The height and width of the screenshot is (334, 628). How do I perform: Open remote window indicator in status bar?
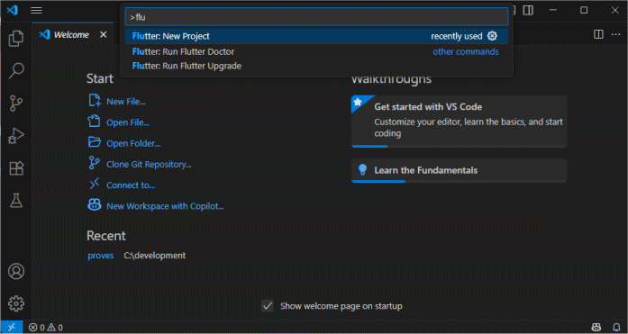point(12,327)
